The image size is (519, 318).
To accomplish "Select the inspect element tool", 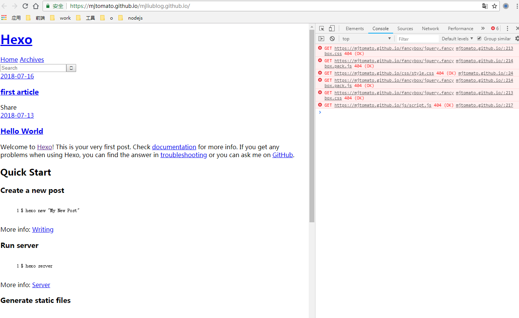I will [x=321, y=28].
